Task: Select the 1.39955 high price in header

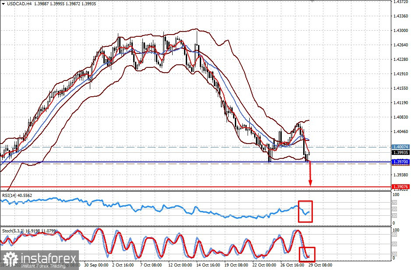Action: click(x=57, y=4)
